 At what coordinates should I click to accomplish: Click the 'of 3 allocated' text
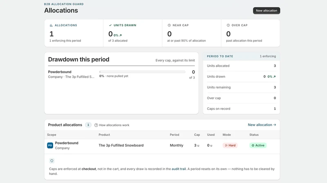point(118,41)
